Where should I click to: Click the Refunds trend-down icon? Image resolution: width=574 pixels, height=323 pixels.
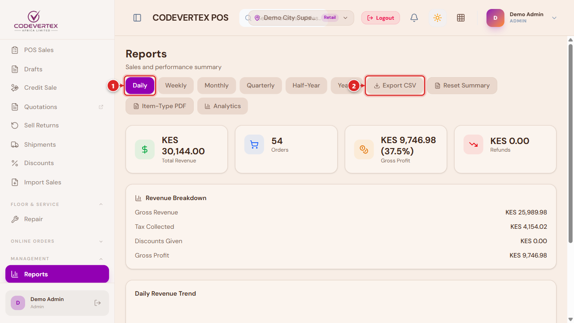coord(474,144)
